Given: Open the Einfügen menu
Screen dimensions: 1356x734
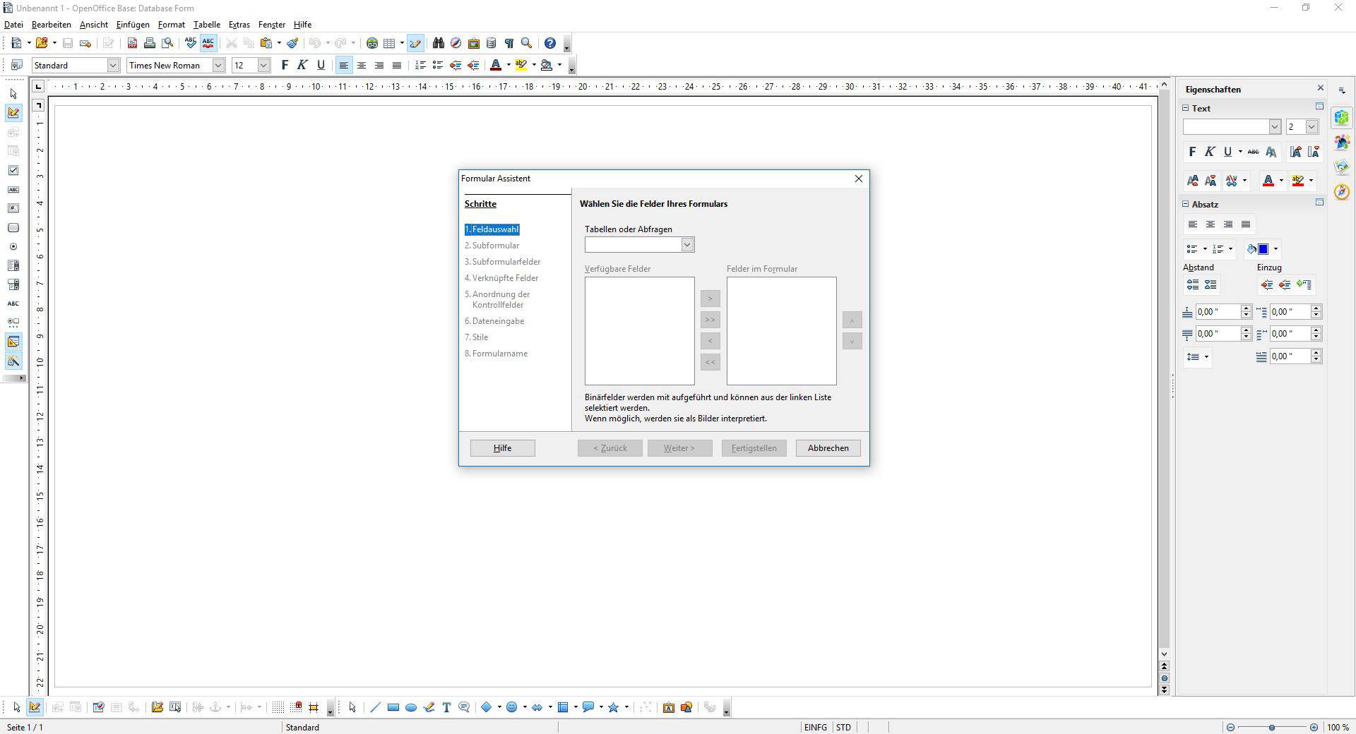Looking at the screenshot, I should (133, 24).
